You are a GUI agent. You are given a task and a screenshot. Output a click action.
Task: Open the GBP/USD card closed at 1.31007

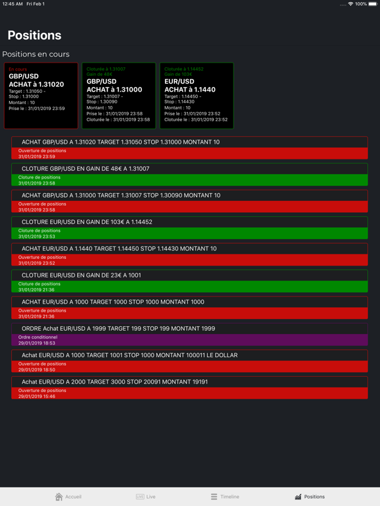click(119, 96)
